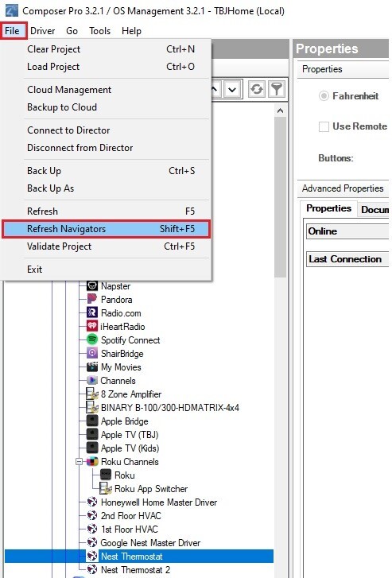Click the ShairBridge icon
Screen dimensions: 392x578
(91, 353)
